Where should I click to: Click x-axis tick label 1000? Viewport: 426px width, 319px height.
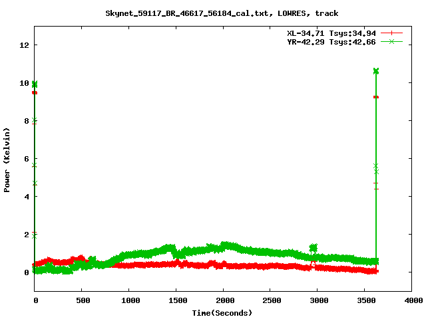(x=130, y=300)
